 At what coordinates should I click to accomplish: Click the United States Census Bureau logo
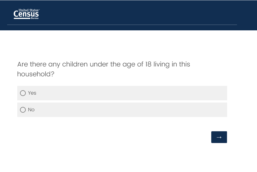click(26, 14)
